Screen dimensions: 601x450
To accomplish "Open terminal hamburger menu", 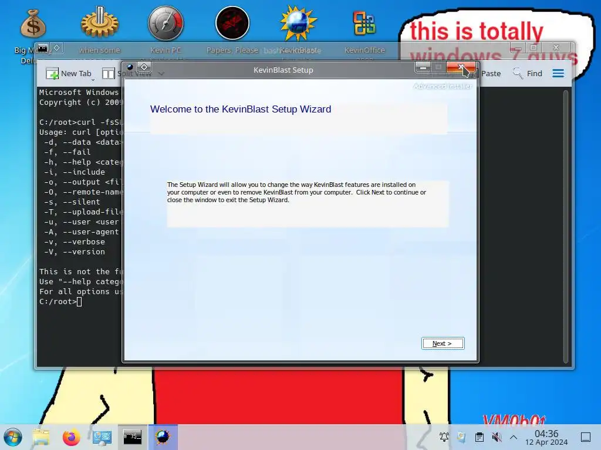I will pyautogui.click(x=558, y=73).
